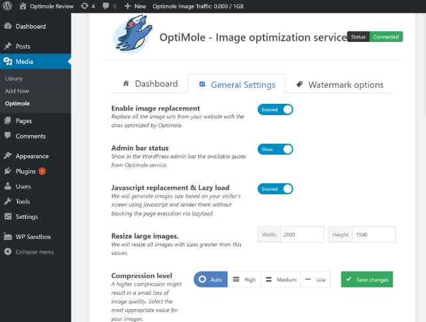Open the sidebar Settings menu item
The image size is (426, 322).
pos(35,216)
